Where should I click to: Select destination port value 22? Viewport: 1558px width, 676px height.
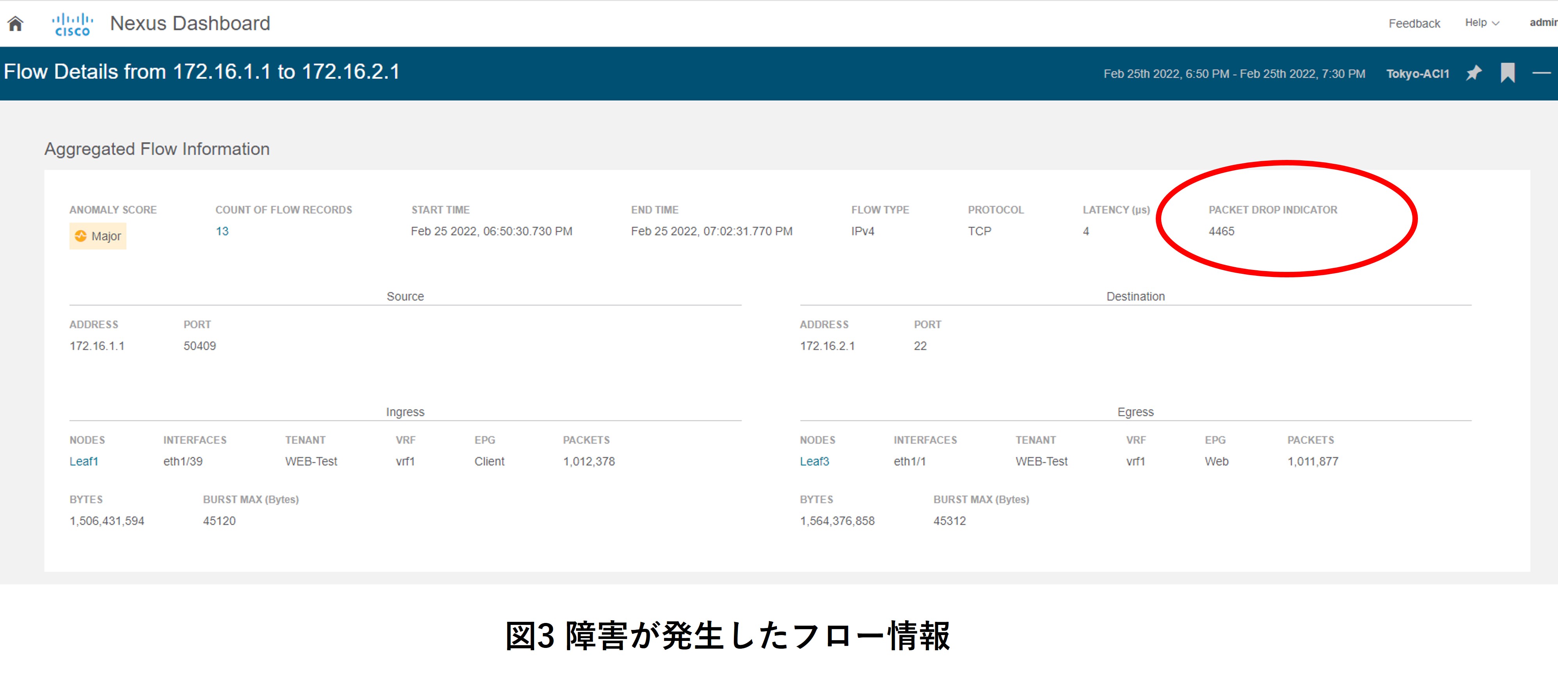(920, 346)
